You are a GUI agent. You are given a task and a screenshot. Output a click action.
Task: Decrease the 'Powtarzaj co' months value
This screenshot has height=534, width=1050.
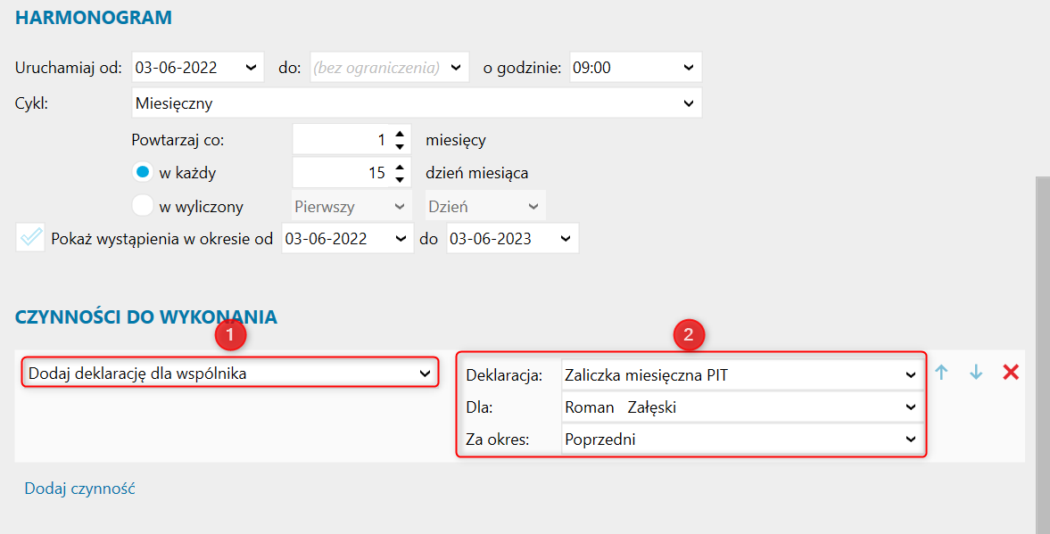click(x=400, y=146)
